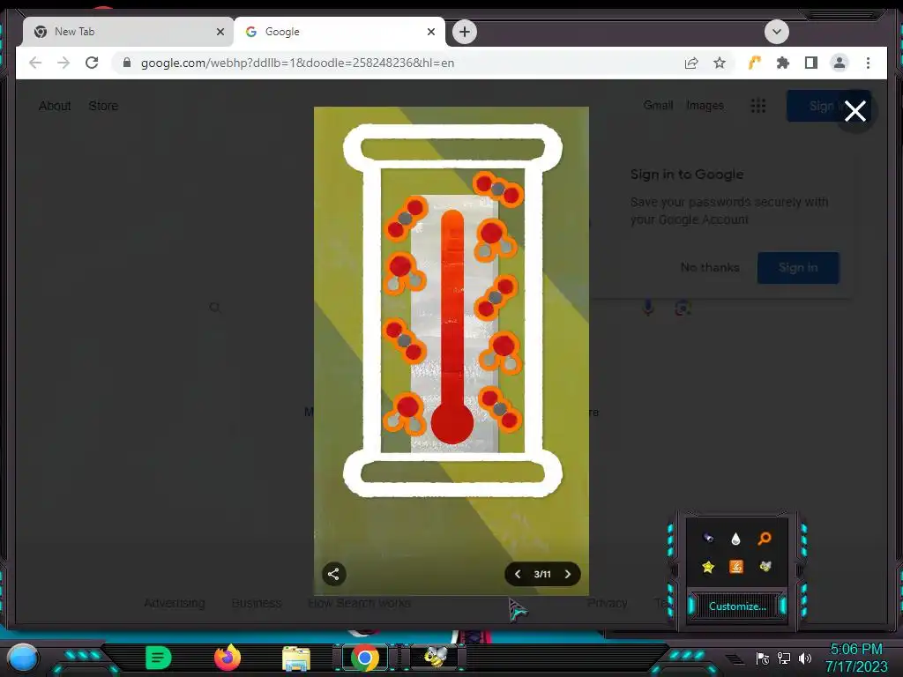Viewport: 903px width, 677px height.
Task: Open File Explorer from the taskbar
Action: (296, 658)
